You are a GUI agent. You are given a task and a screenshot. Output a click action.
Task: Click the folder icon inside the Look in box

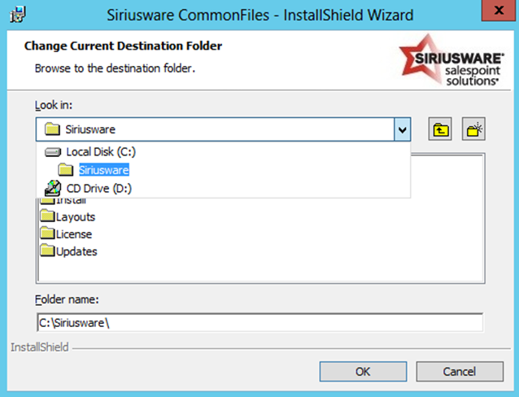click(52, 129)
